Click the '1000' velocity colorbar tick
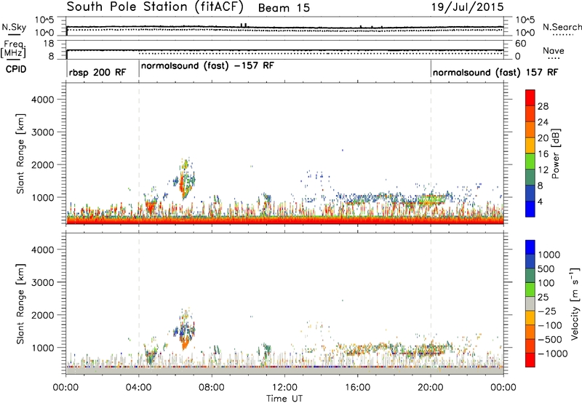This screenshot has height=403, width=582. click(549, 255)
